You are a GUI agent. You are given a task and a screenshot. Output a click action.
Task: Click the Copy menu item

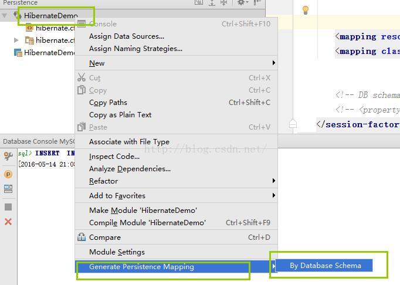coord(176,90)
